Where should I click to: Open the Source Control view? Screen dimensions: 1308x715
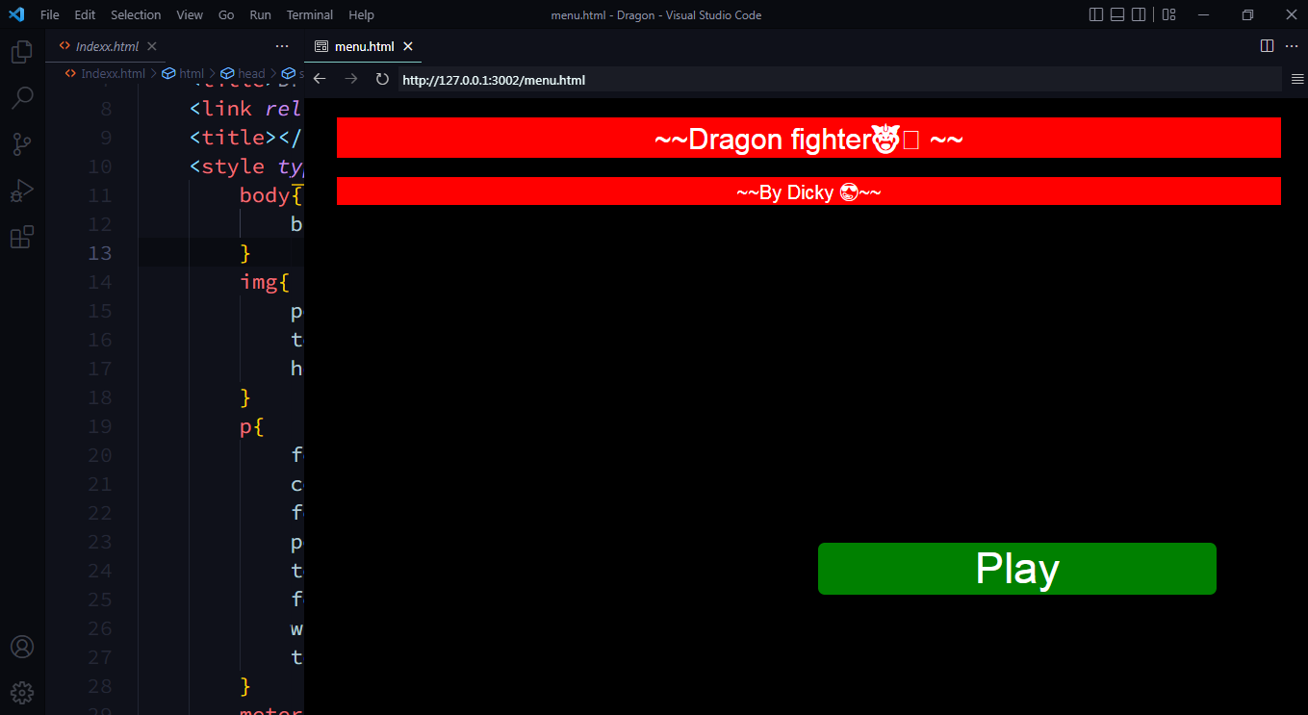point(22,144)
